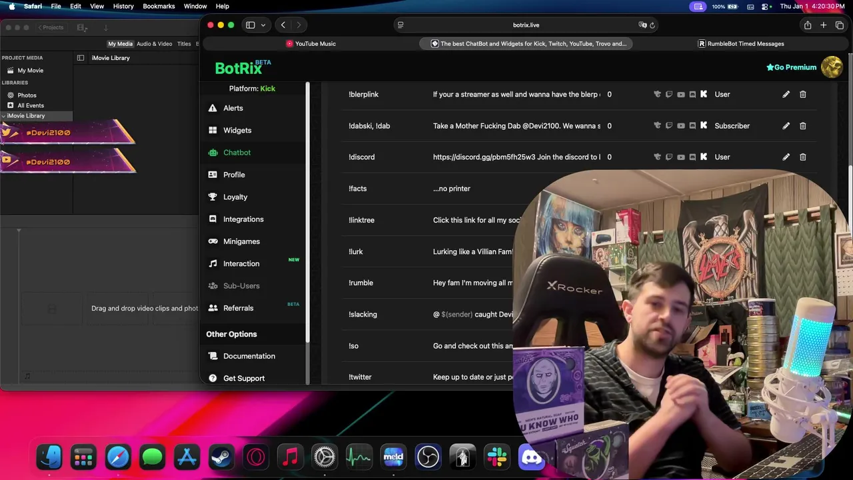853x480 pixels.
Task: Click the botrix.live address bar
Action: pyautogui.click(x=526, y=25)
